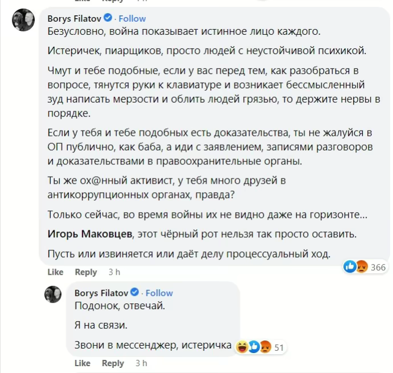Reply to the long top comment
393x373 pixels.
click(x=86, y=272)
